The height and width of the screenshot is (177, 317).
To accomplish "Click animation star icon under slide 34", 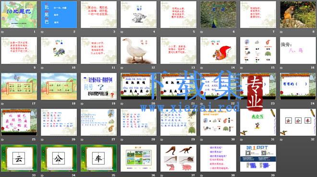I will click(x=42, y=176).
